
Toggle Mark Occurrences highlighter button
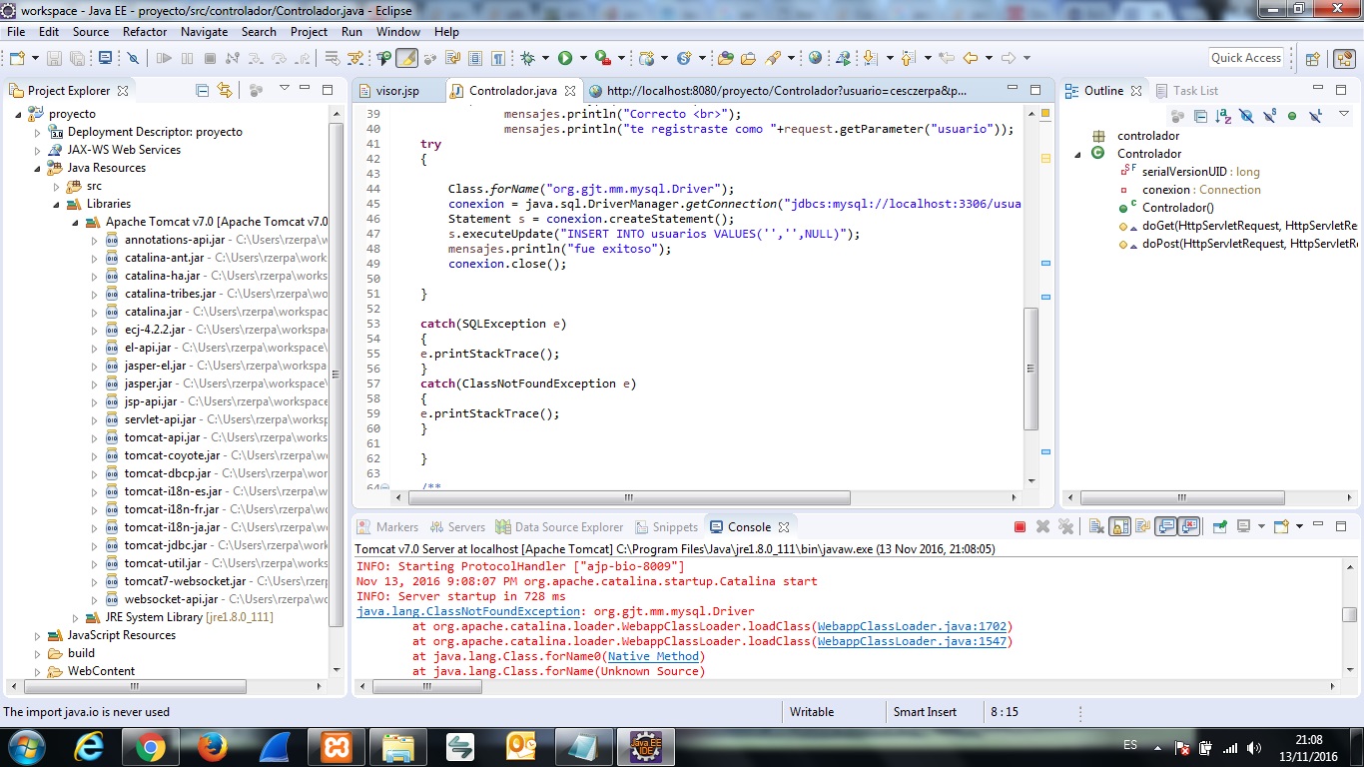coord(406,58)
